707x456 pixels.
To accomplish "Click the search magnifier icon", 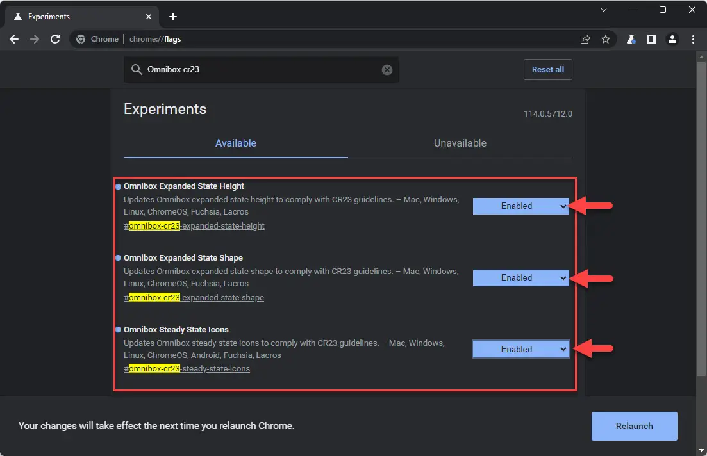I will [x=136, y=69].
